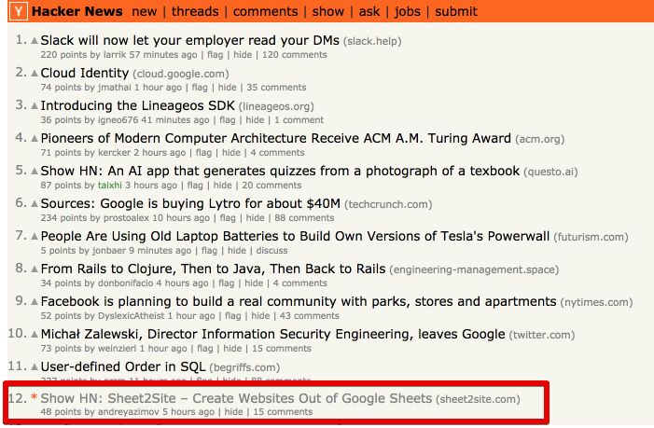This screenshot has height=428, width=654.
Task: Upvote User-defined Order in SQL story
Action: (x=35, y=366)
